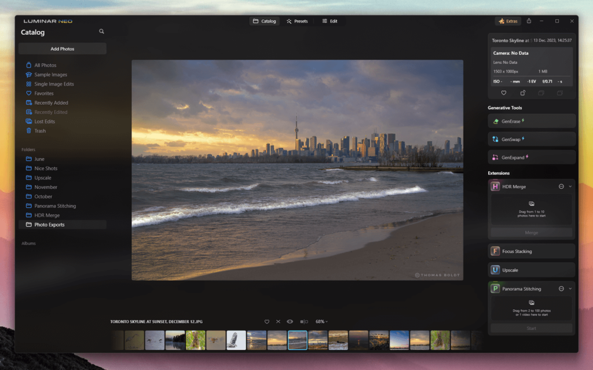
Task: Toggle the eye preview original icon
Action: (290, 321)
